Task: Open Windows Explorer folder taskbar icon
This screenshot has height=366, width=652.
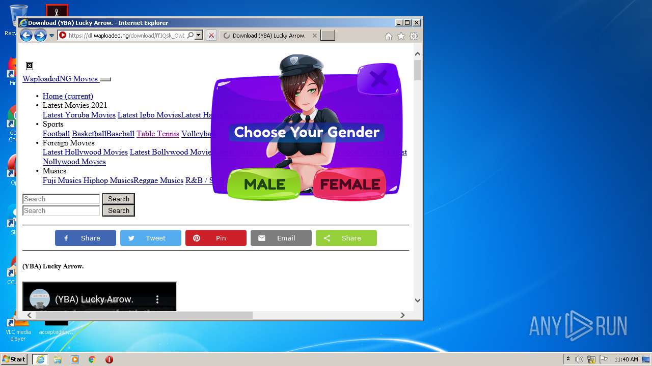Action: click(58, 359)
